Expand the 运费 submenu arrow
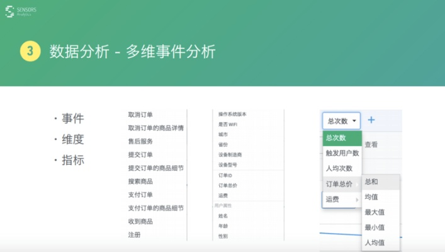 click(358, 199)
